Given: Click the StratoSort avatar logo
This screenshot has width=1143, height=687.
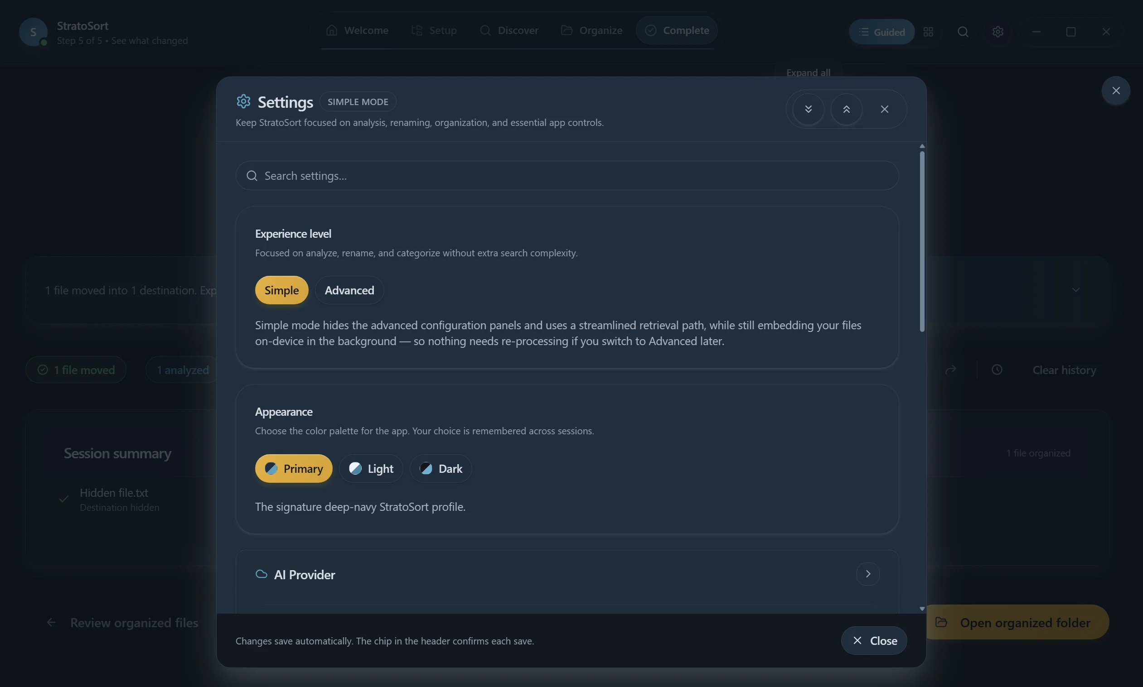Looking at the screenshot, I should tap(33, 32).
